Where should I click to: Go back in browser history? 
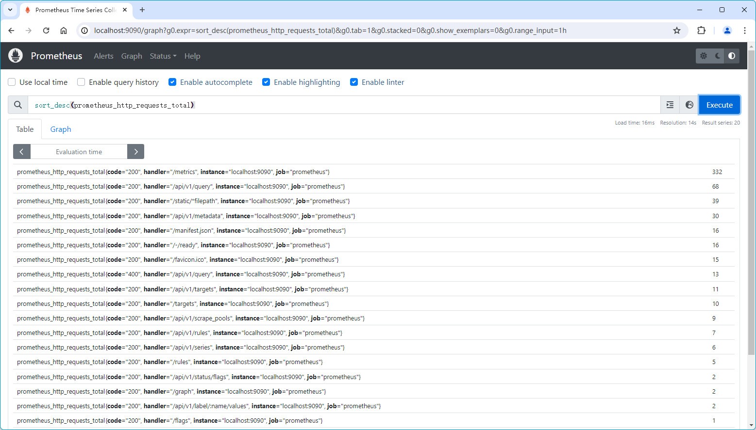11,31
